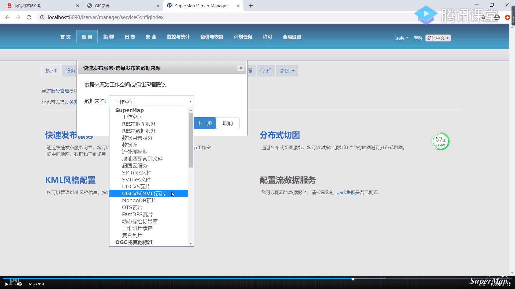
Task: Click the 下一步 button
Action: tap(205, 123)
